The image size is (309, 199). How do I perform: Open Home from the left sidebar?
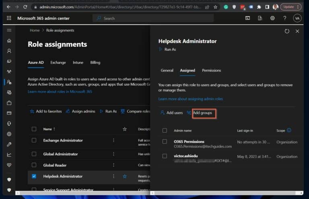9,41
